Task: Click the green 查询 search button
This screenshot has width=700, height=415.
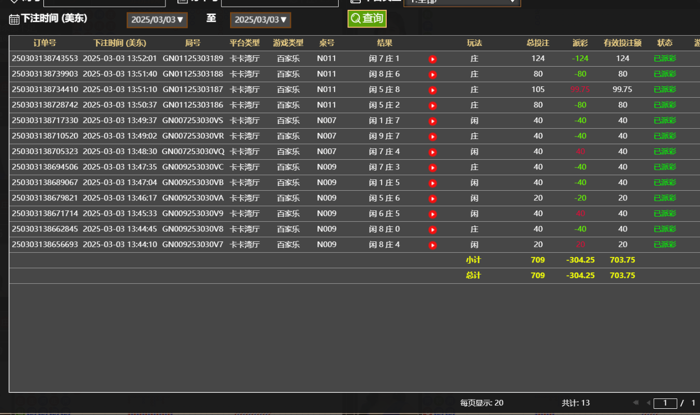Action: click(367, 19)
